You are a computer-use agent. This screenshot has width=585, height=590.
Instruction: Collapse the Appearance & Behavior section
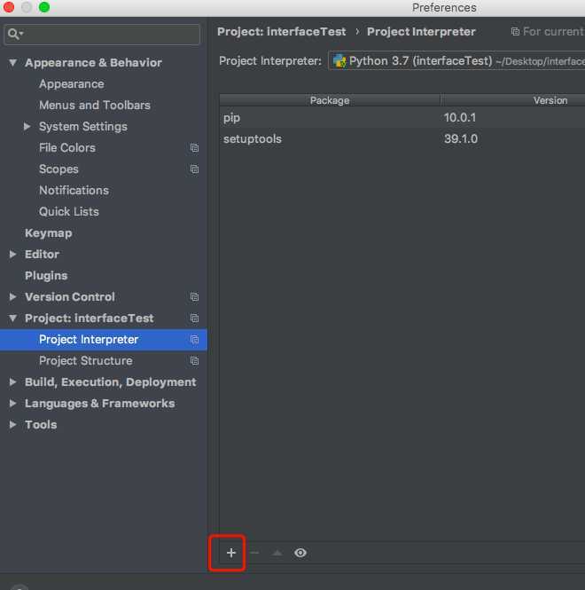pos(12,62)
